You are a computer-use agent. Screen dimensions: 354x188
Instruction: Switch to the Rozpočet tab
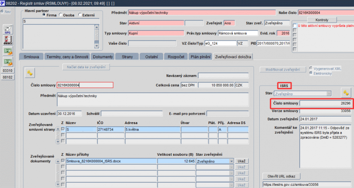[176, 57]
